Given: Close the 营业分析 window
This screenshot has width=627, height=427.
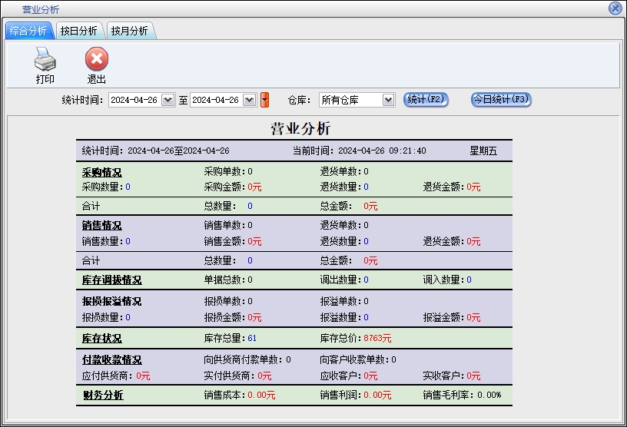Looking at the screenshot, I should tap(615, 8).
